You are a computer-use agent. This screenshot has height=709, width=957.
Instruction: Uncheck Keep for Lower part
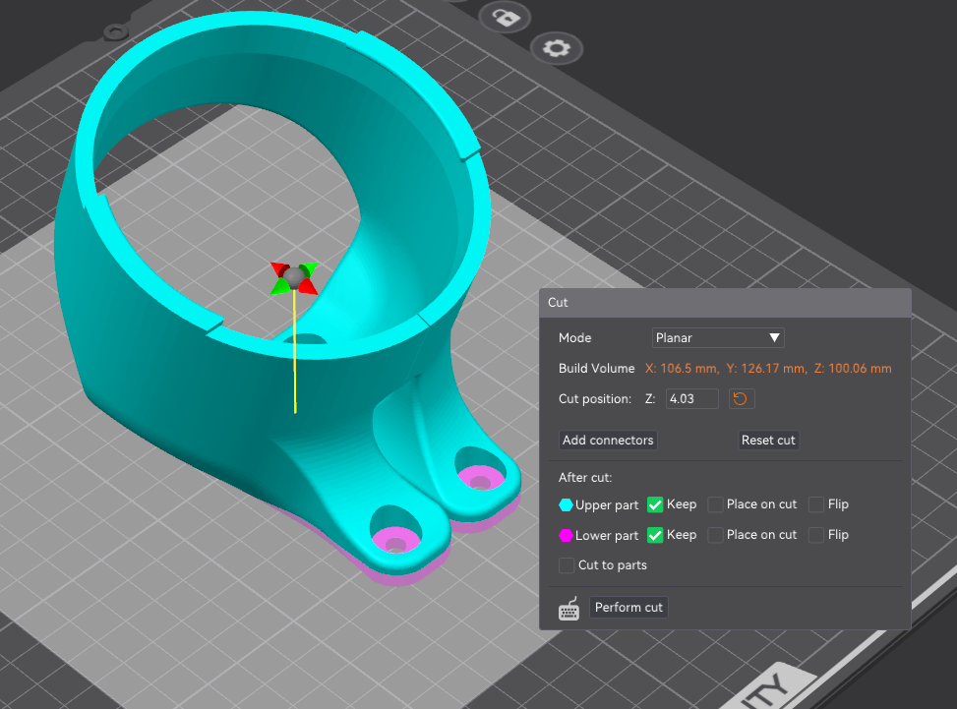pos(655,536)
